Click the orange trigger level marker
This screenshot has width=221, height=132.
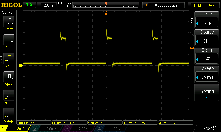pyautogui.click(x=191, y=48)
